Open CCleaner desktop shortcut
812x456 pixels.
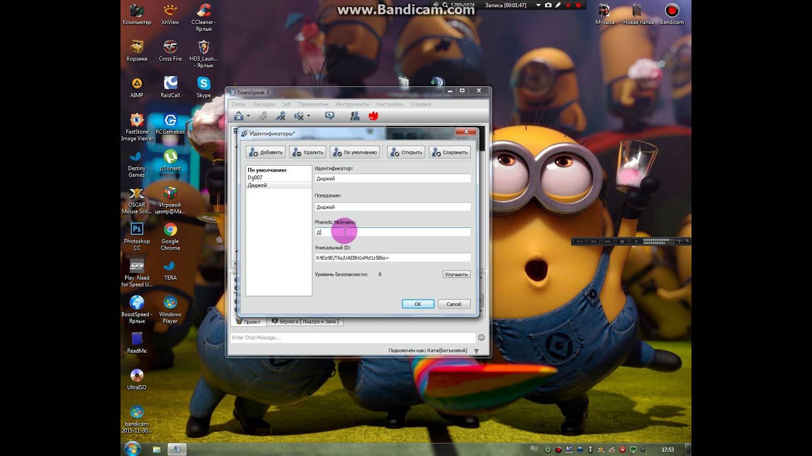coord(204,18)
